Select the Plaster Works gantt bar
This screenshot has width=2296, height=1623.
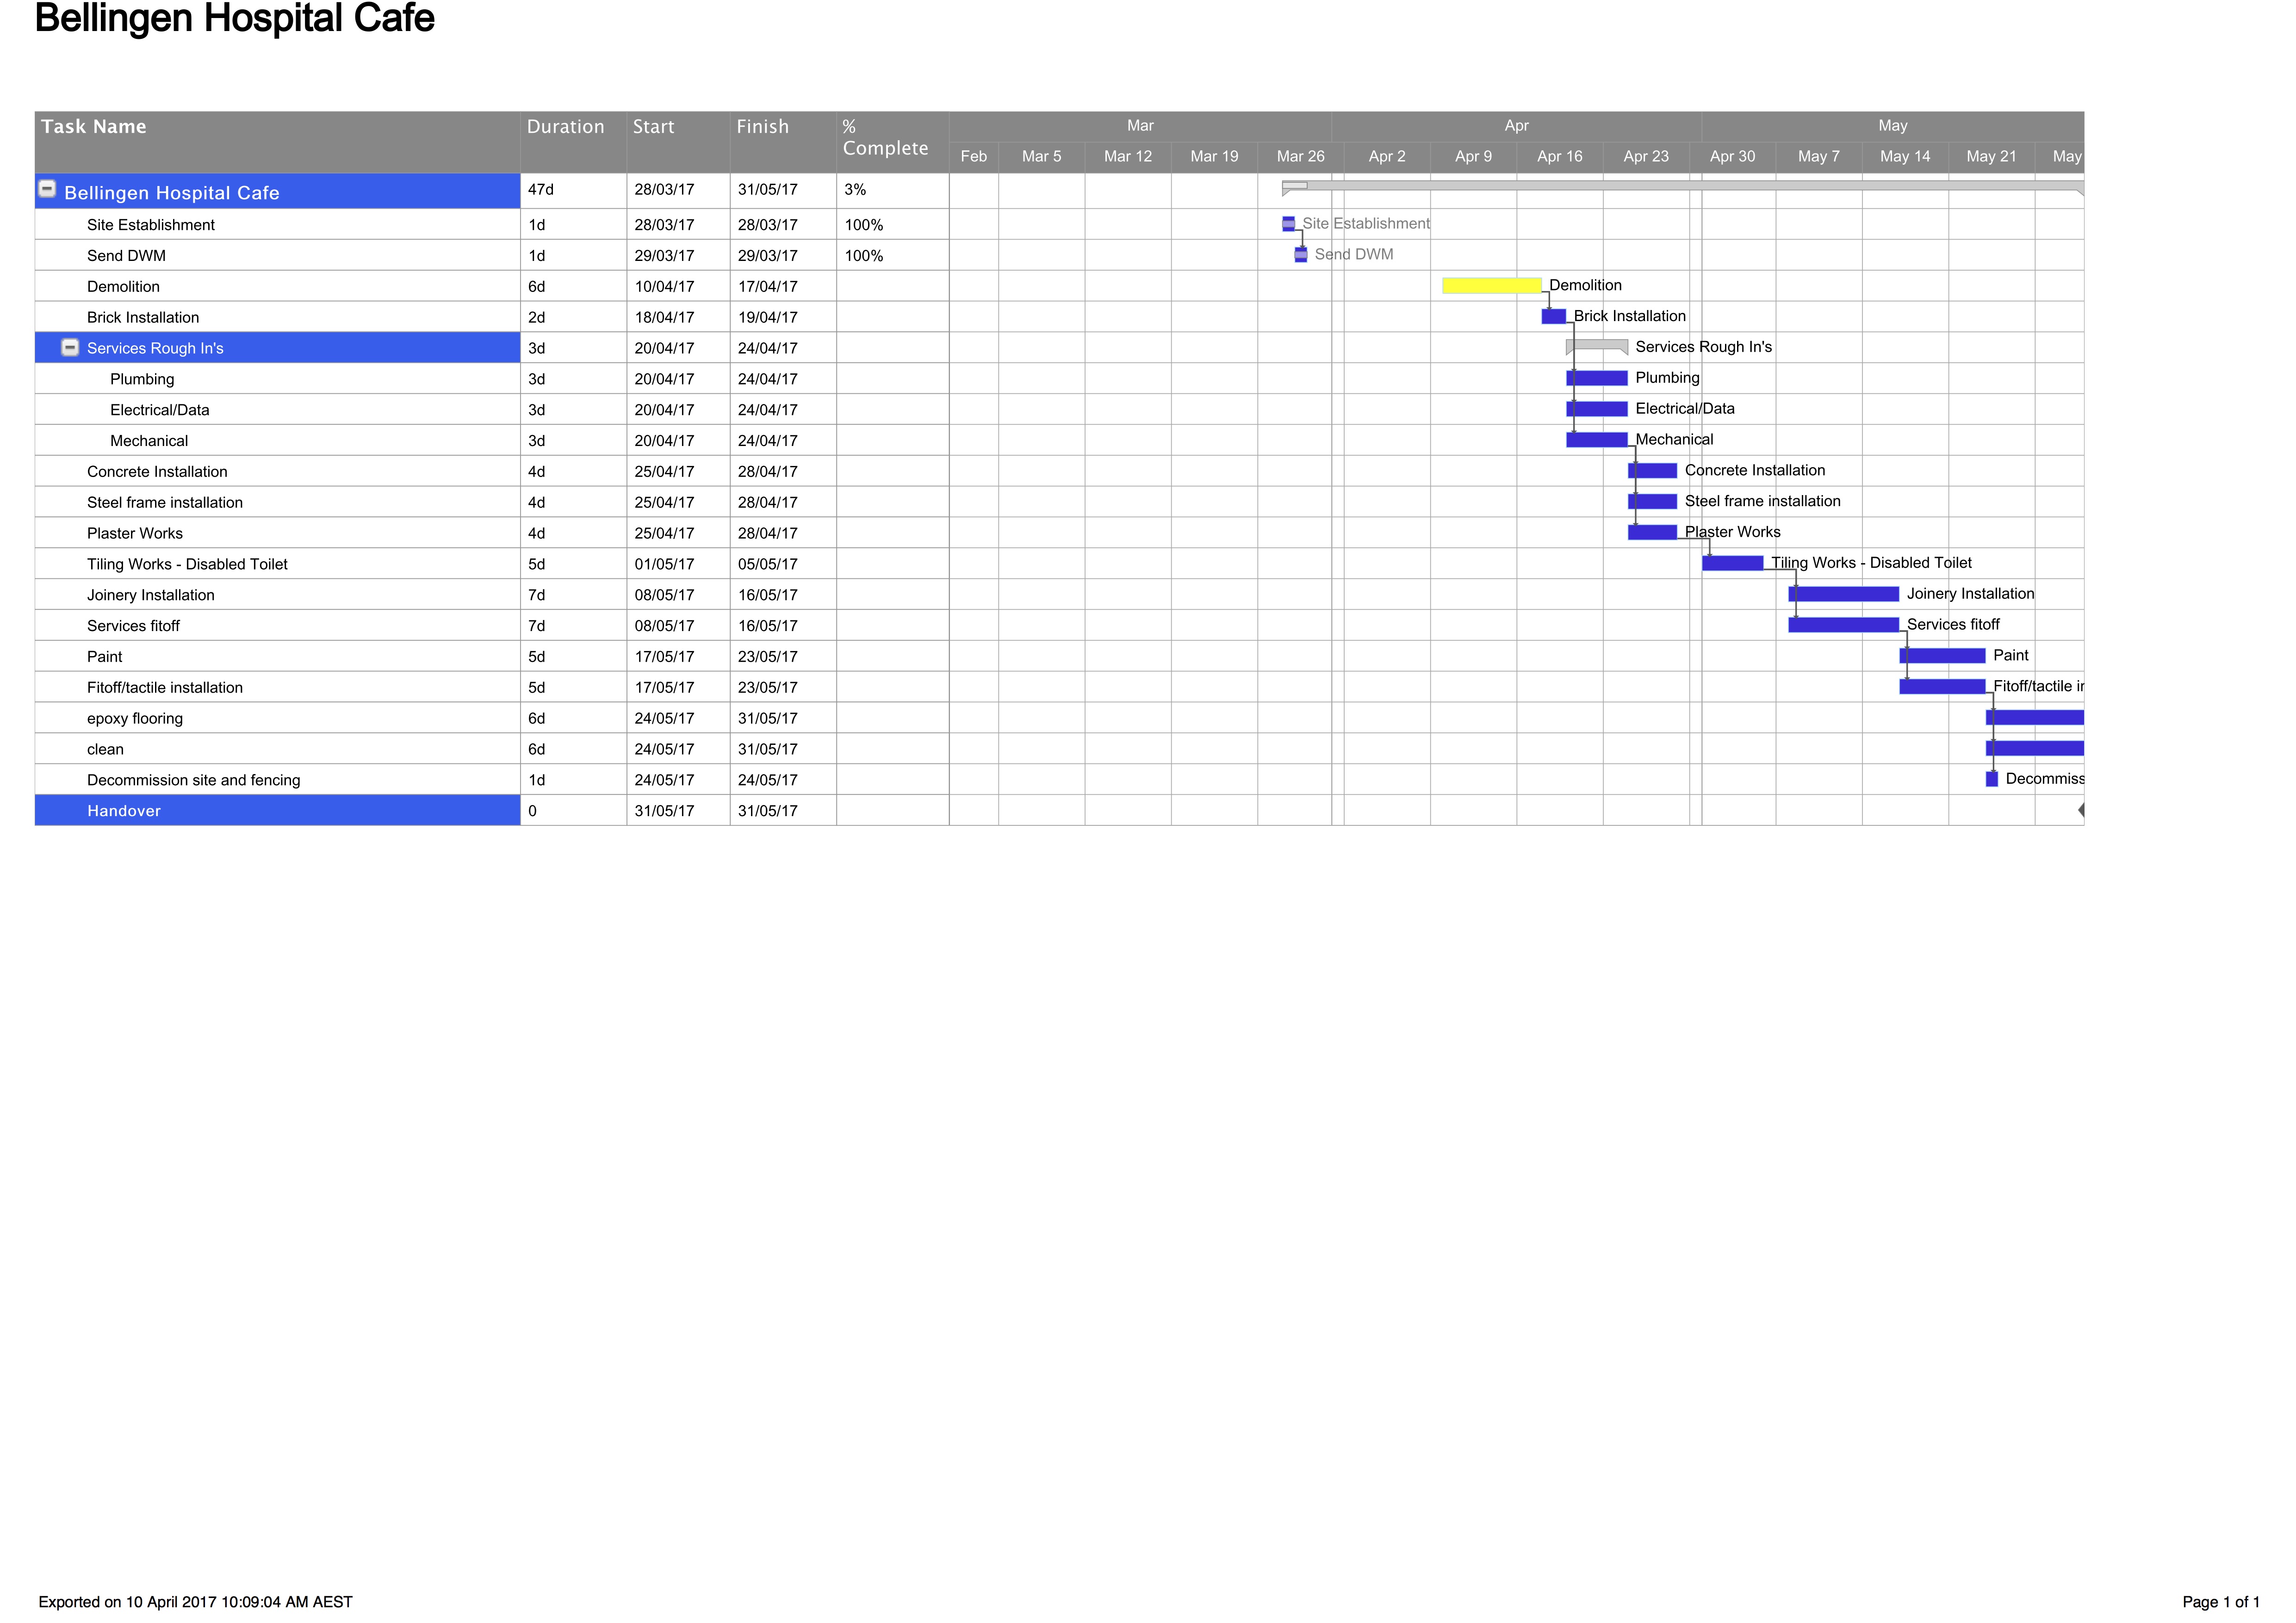pos(1653,533)
